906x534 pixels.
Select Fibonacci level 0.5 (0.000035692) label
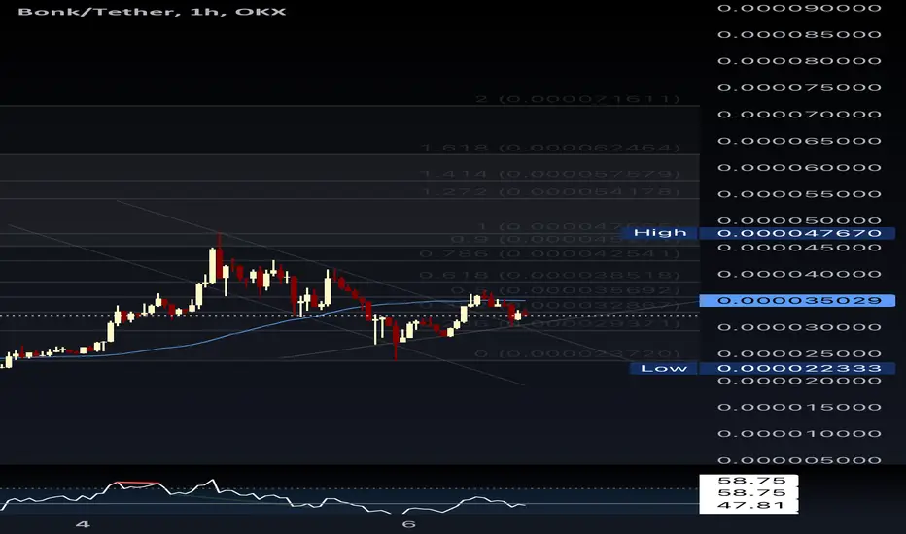click(x=565, y=290)
